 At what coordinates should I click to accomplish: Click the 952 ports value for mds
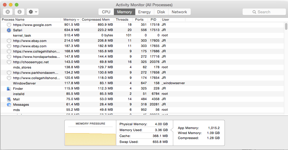(144, 110)
